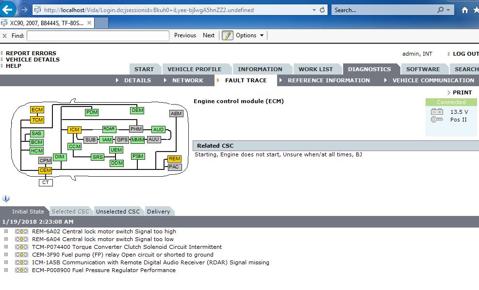Screen dimensions: 479x290
Task: Expand the Fault Trace submenu arrow
Action: [x=218, y=80]
